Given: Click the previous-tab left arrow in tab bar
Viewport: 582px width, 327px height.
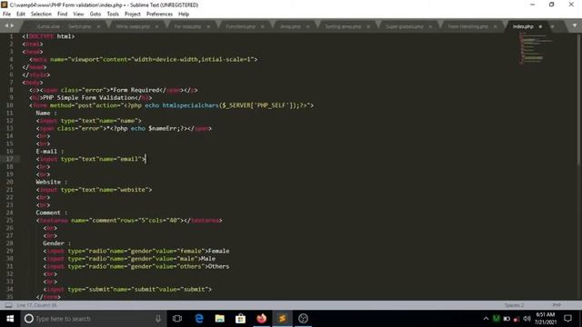Looking at the screenshot, I should click(6, 26).
